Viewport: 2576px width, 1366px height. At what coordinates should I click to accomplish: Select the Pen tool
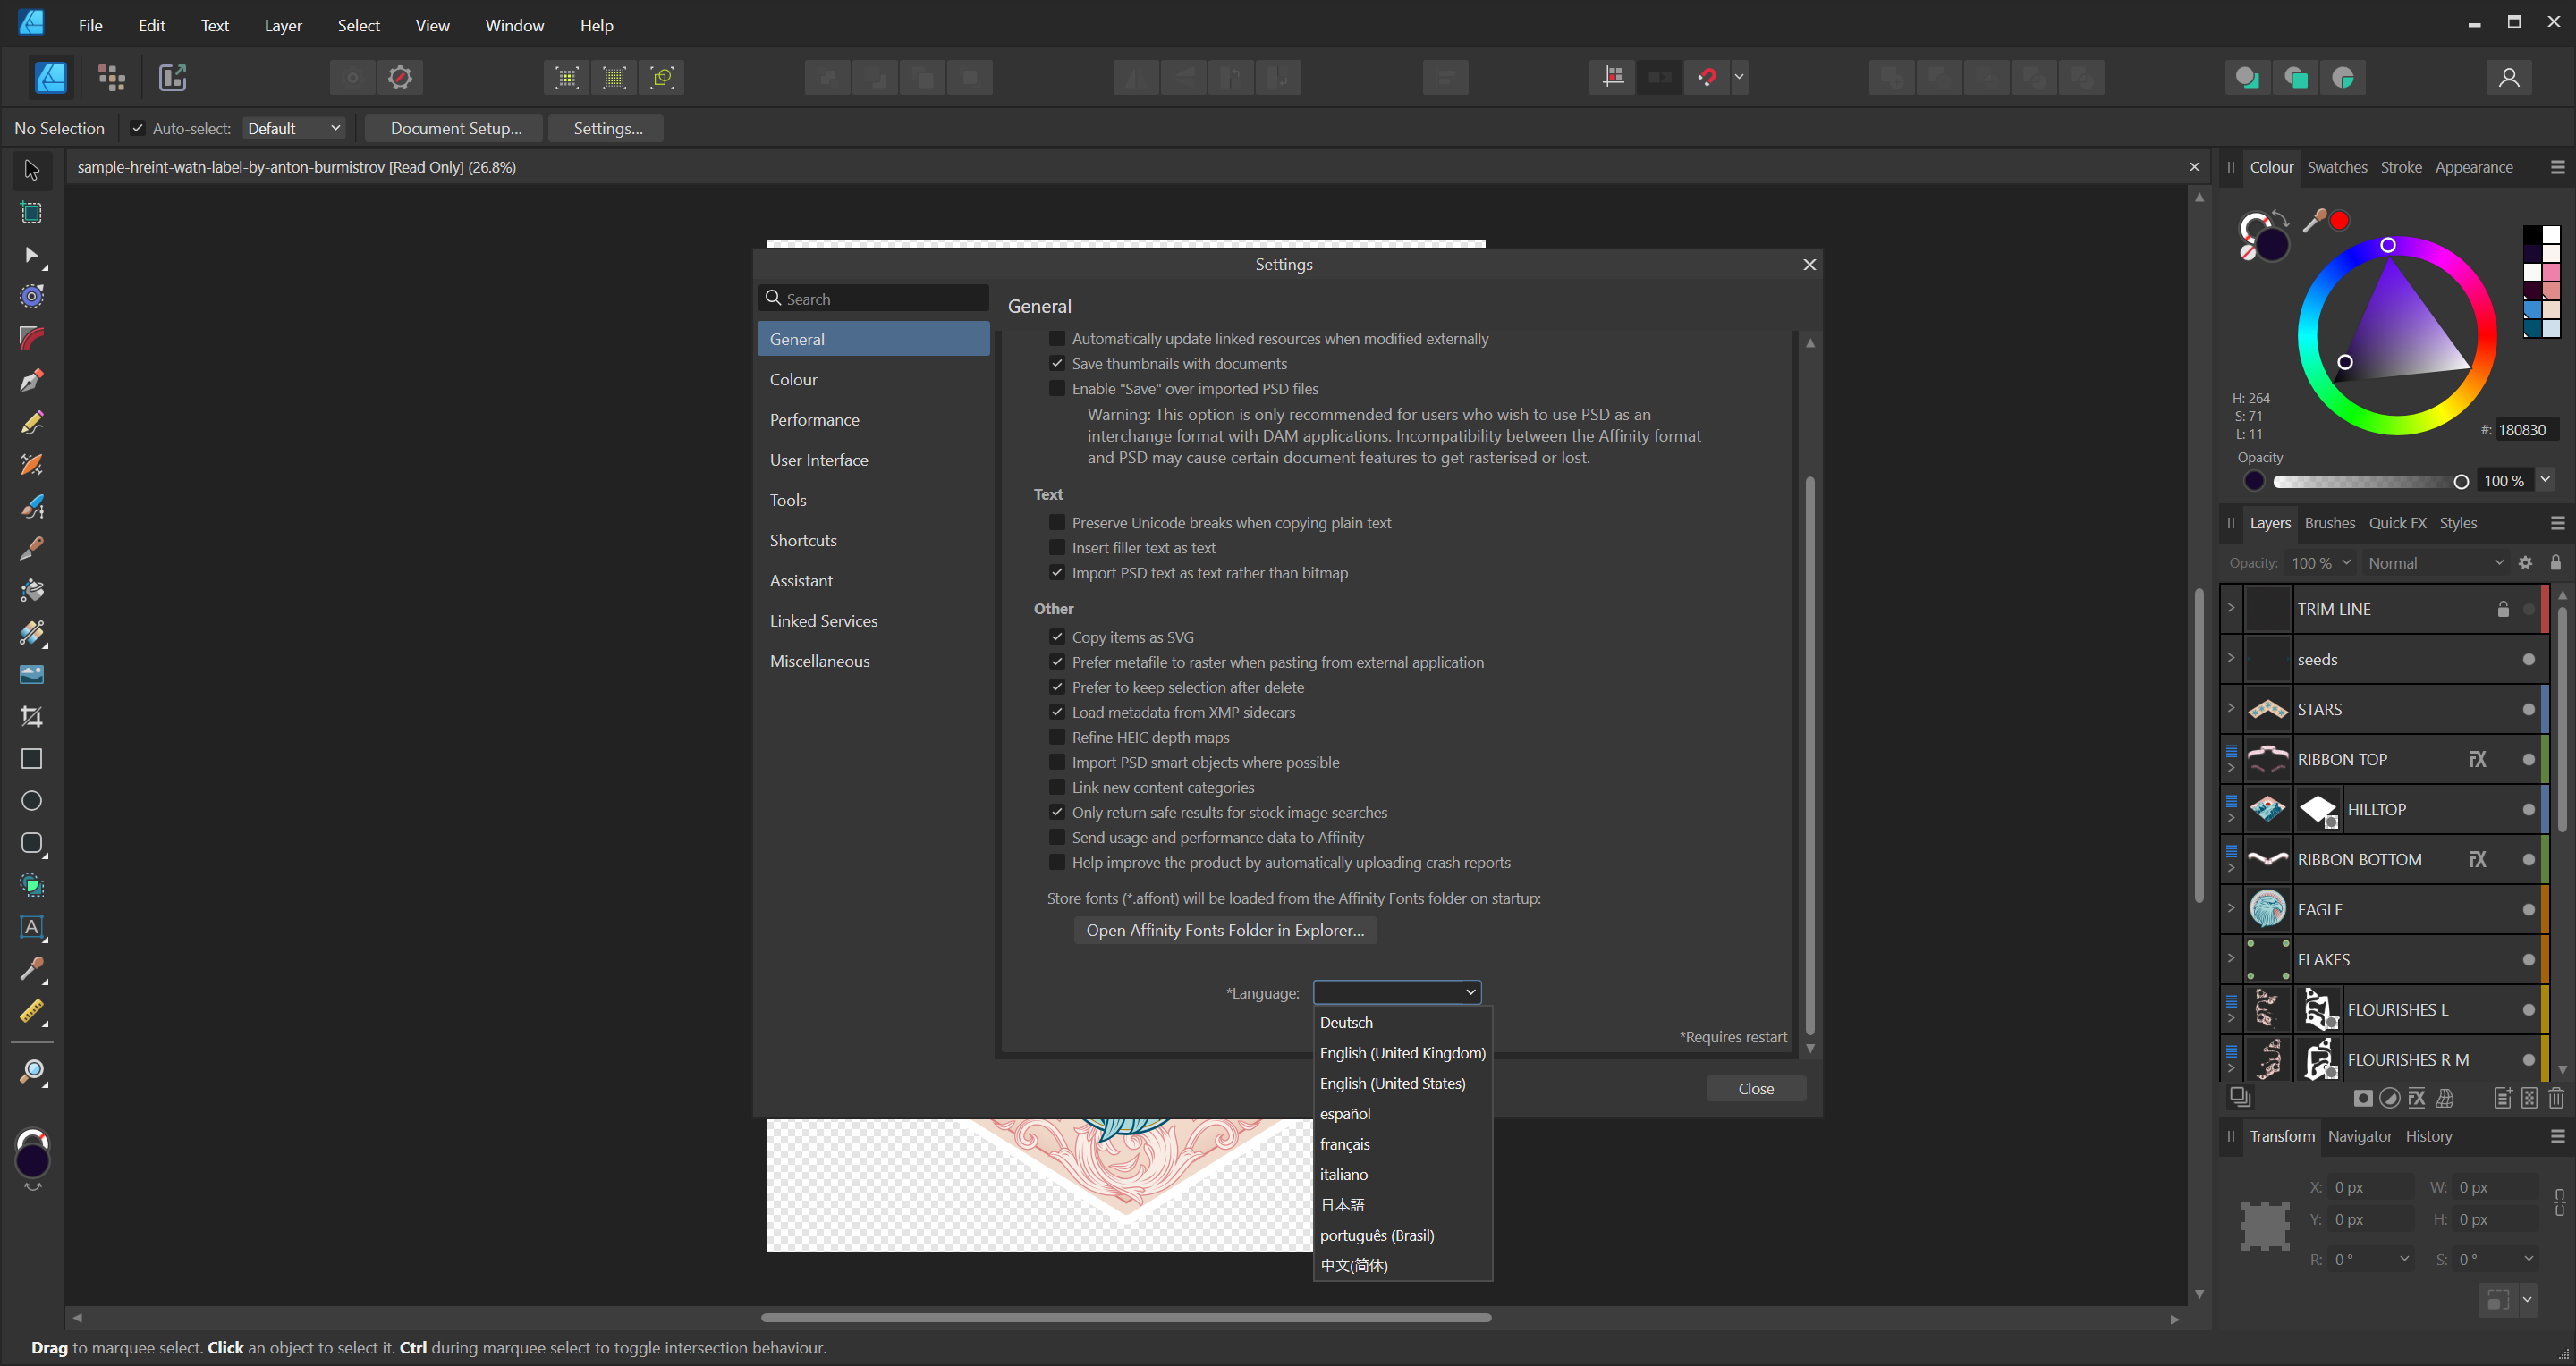[32, 381]
